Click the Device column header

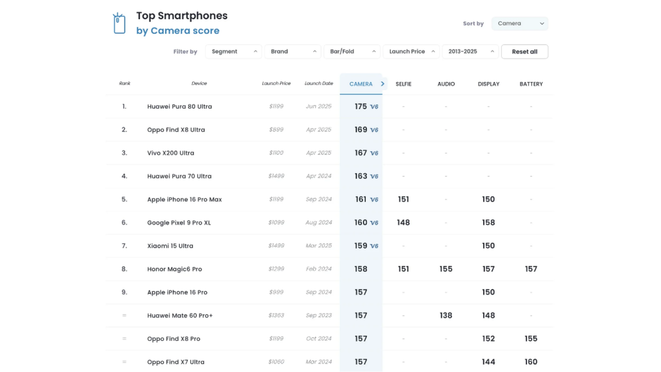click(199, 83)
